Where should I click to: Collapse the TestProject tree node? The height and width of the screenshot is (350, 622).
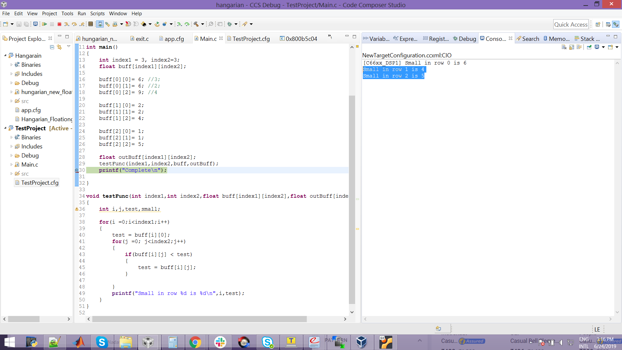6,128
